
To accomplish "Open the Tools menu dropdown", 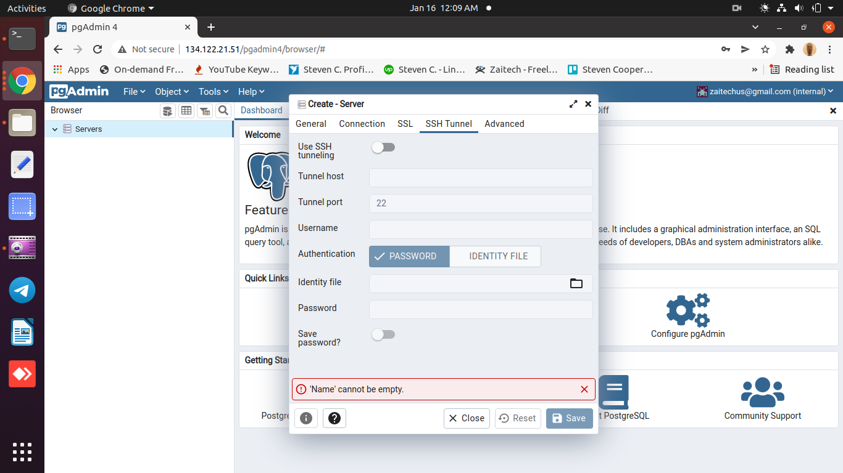I will tap(213, 92).
